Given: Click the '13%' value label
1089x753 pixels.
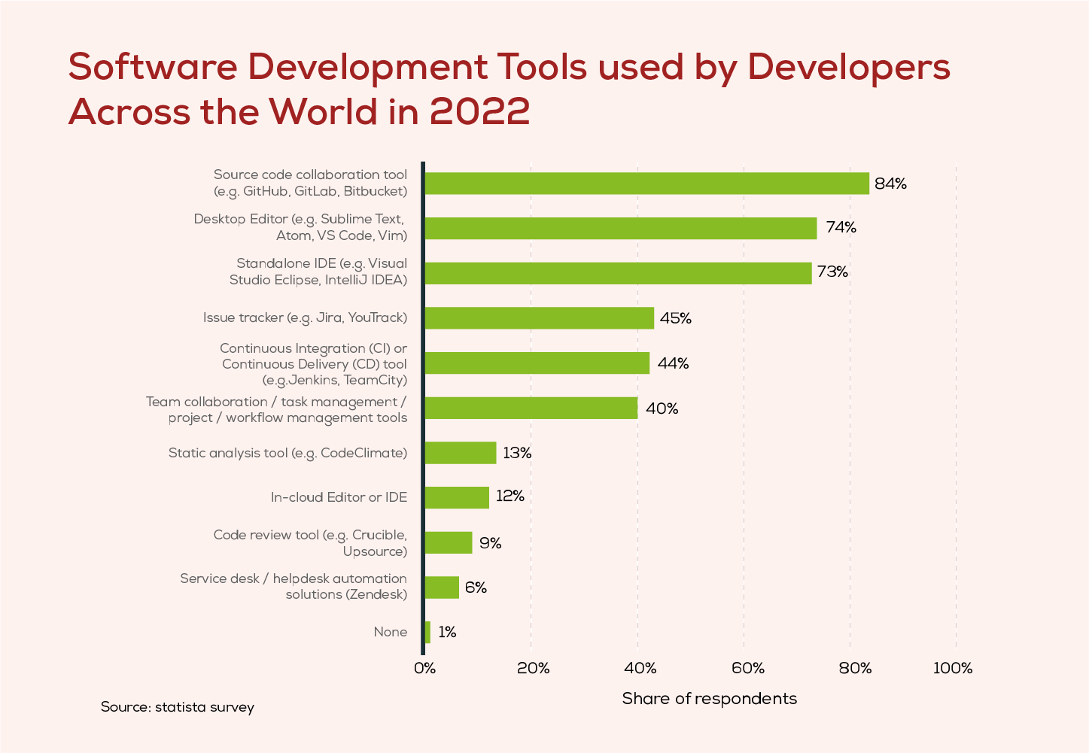Looking at the screenshot, I should click(517, 453).
